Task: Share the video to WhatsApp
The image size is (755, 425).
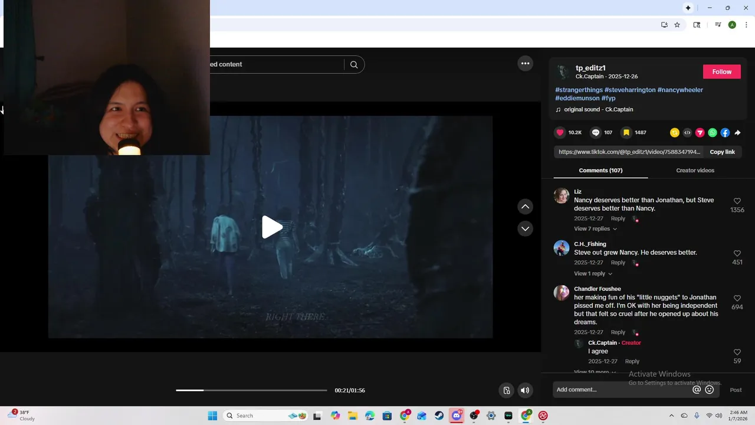Action: coord(713,133)
